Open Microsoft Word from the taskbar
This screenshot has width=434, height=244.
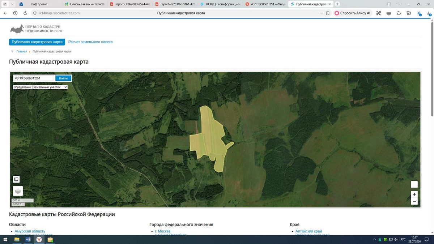(28, 239)
